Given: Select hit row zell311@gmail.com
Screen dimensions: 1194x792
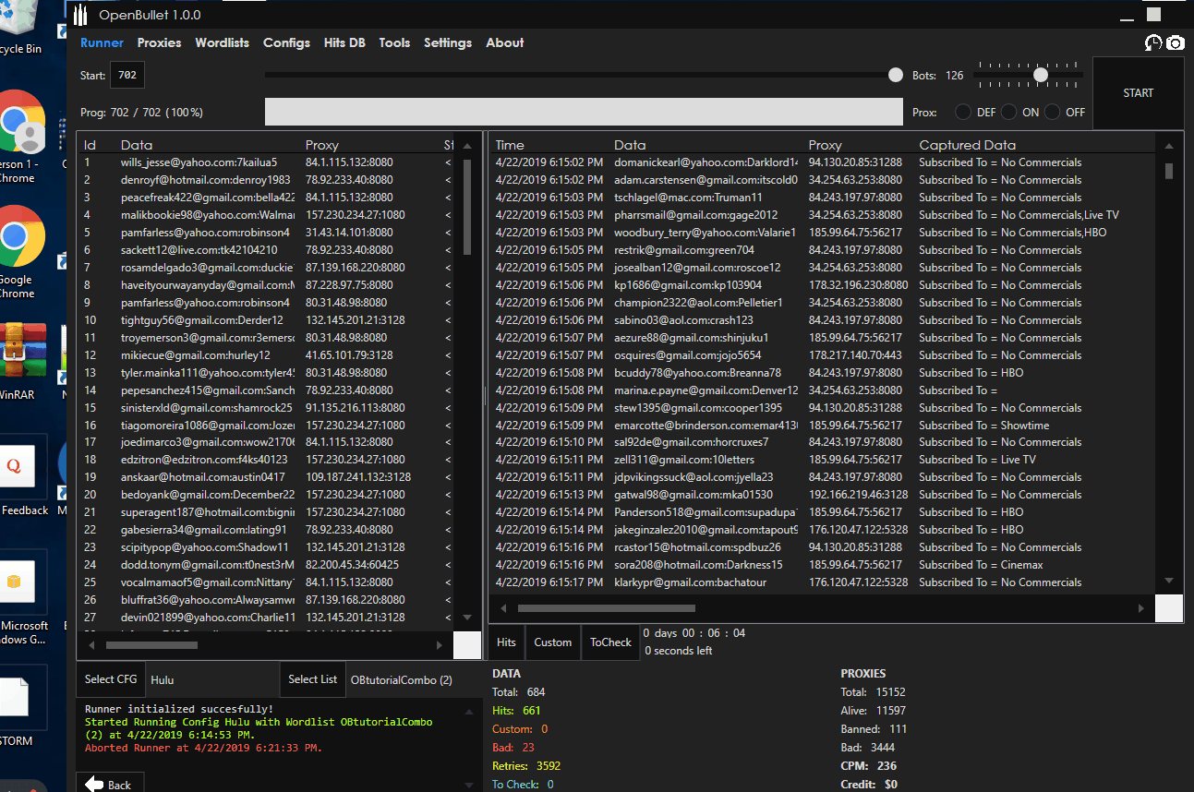Looking at the screenshot, I should click(x=822, y=460).
